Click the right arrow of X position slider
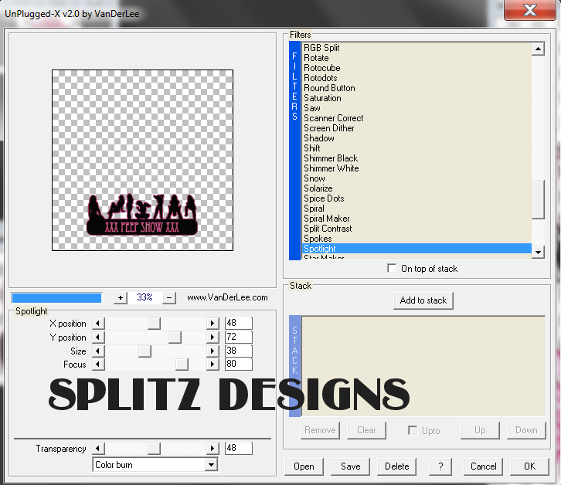Viewport: 561px width, 485px height. click(212, 324)
